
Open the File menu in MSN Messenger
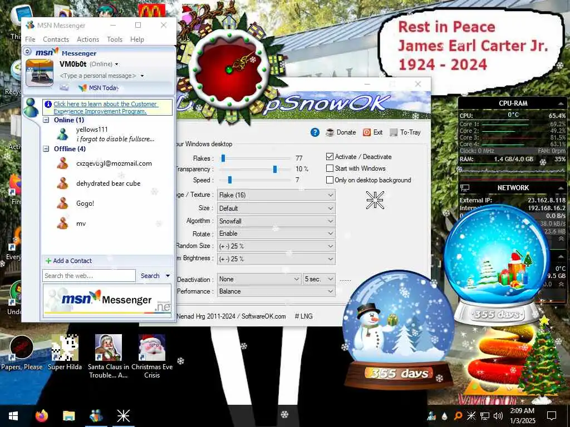[x=30, y=39]
